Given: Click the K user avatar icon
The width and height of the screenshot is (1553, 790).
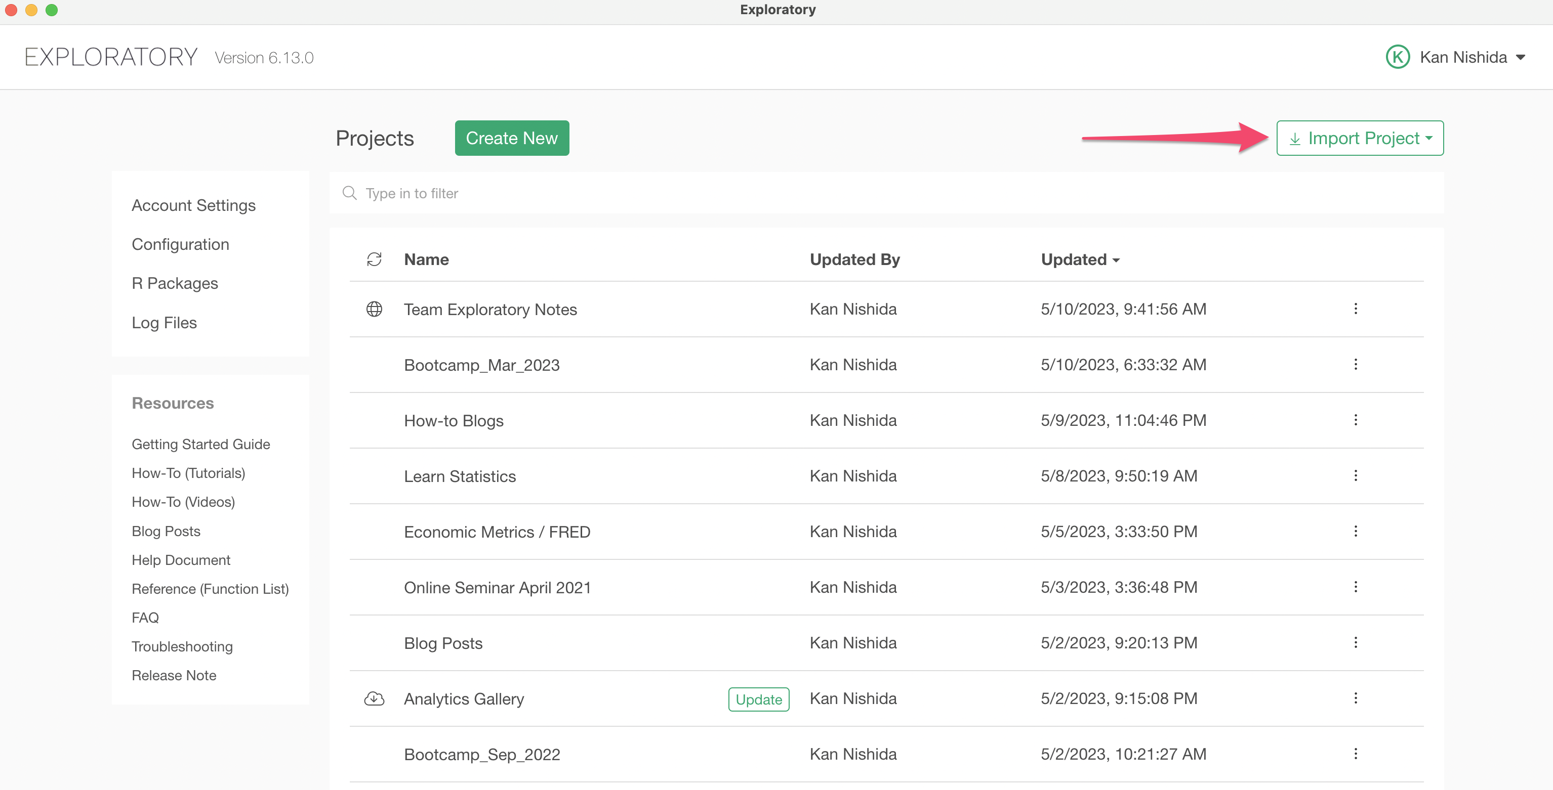Looking at the screenshot, I should (1398, 57).
